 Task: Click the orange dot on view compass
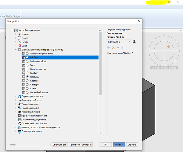point(168,47)
